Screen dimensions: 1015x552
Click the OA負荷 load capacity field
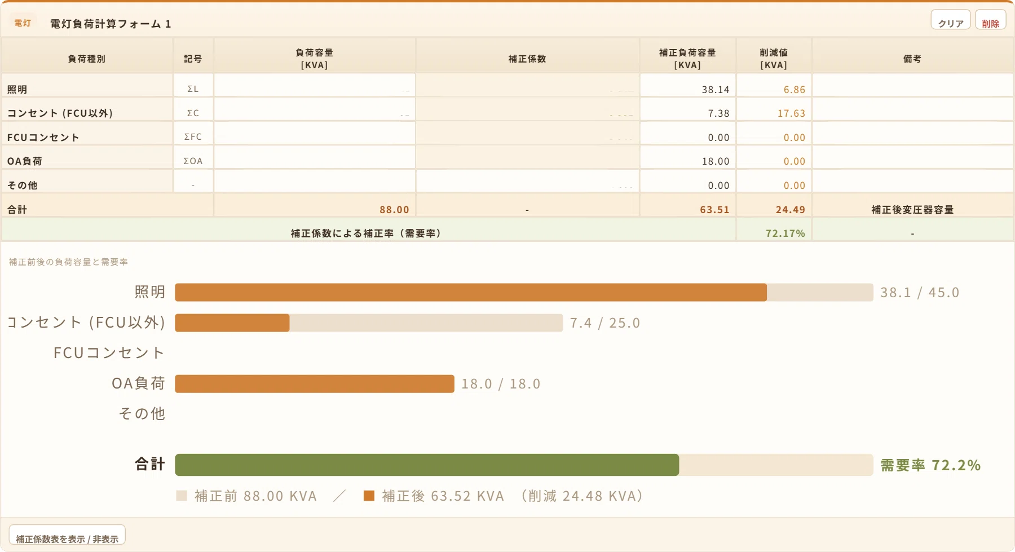pos(315,157)
